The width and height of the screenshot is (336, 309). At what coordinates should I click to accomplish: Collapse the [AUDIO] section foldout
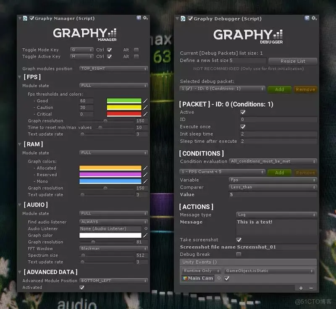coord(19,205)
